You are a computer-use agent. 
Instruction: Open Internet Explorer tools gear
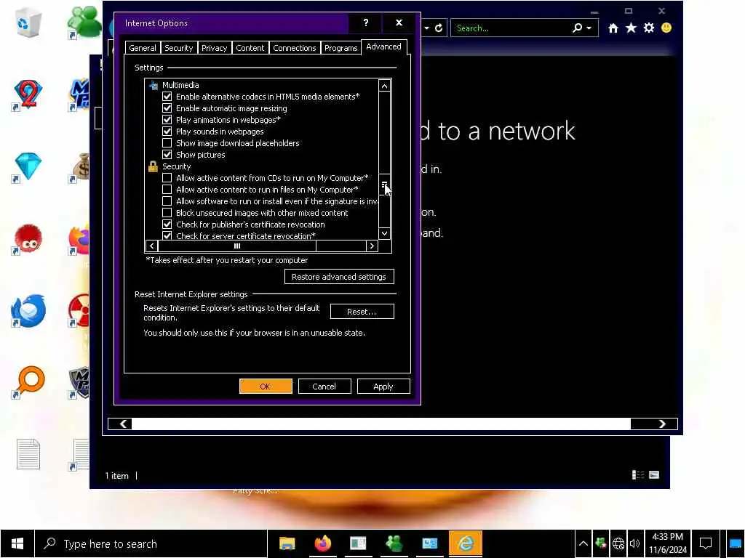pyautogui.click(x=648, y=28)
